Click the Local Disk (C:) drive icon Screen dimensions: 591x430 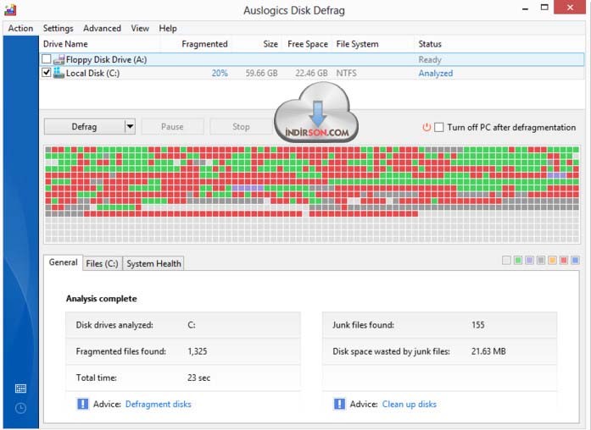point(59,73)
